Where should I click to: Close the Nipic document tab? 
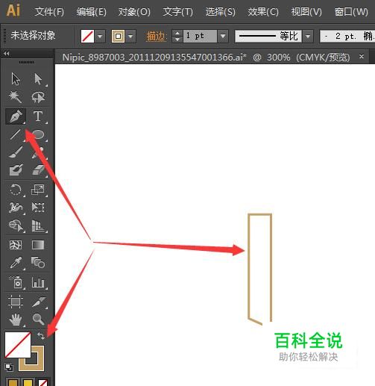[x=362, y=57]
